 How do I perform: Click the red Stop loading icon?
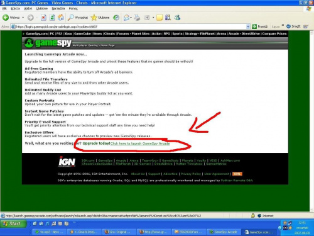[x=43, y=18]
